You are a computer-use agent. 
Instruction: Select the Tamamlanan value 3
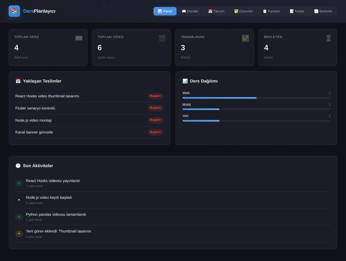pyautogui.click(x=183, y=48)
